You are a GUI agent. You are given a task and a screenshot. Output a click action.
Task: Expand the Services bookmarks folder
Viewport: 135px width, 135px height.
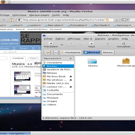click(122, 25)
